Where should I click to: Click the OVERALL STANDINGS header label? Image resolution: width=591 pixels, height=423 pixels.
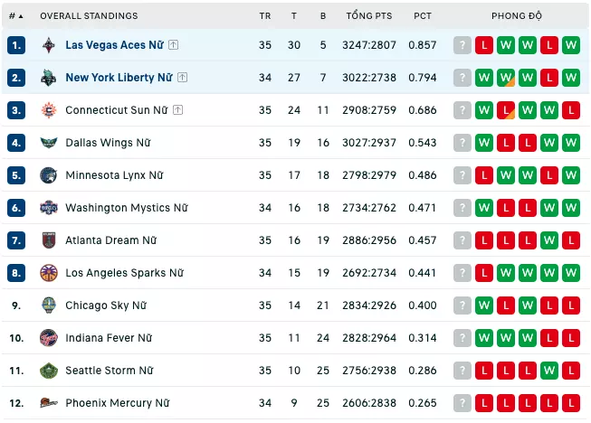coord(89,16)
